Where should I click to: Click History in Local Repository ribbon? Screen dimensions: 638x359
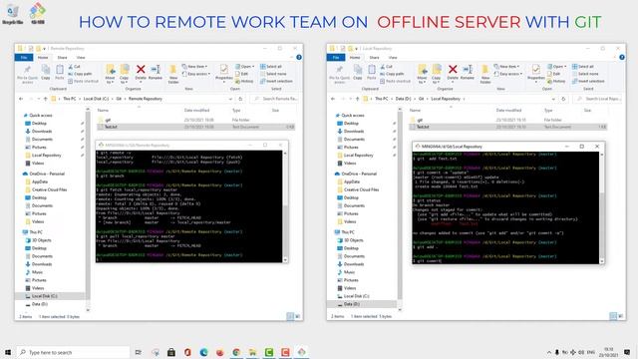(556, 81)
